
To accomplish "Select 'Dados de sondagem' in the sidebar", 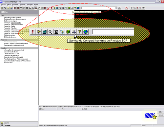I will [10, 21].
